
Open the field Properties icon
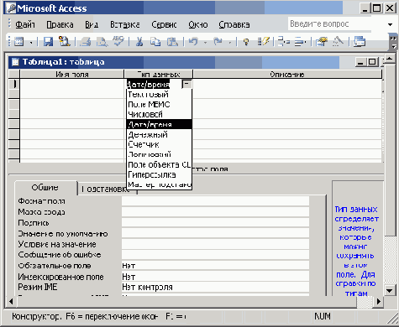pos(322,42)
